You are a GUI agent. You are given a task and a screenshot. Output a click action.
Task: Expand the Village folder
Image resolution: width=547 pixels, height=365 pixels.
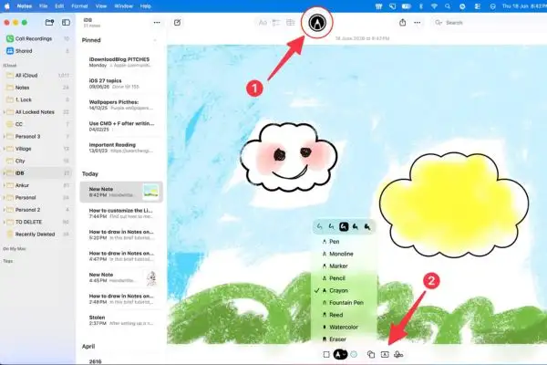[x=4, y=149]
